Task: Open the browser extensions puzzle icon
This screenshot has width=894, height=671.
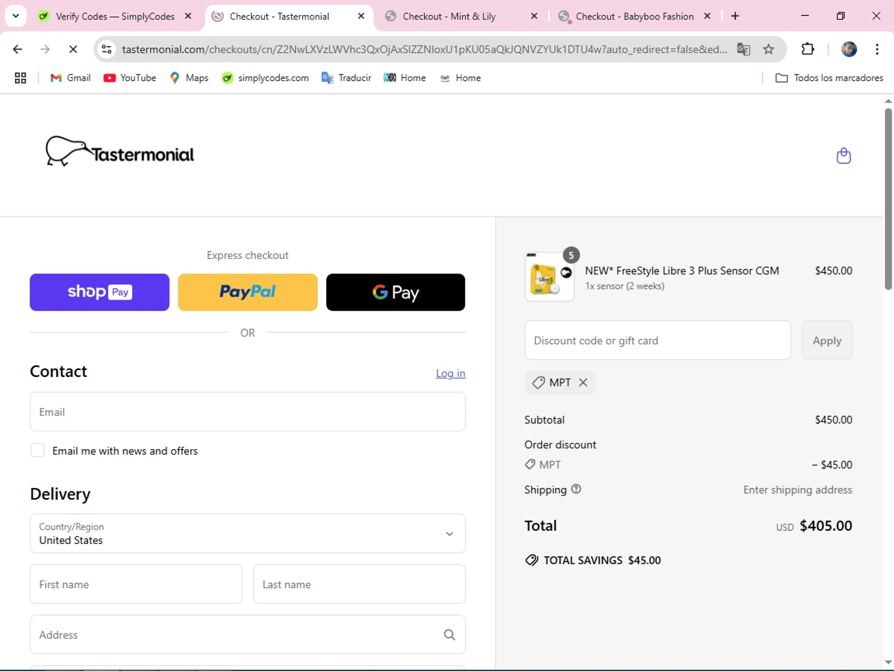Action: (808, 49)
